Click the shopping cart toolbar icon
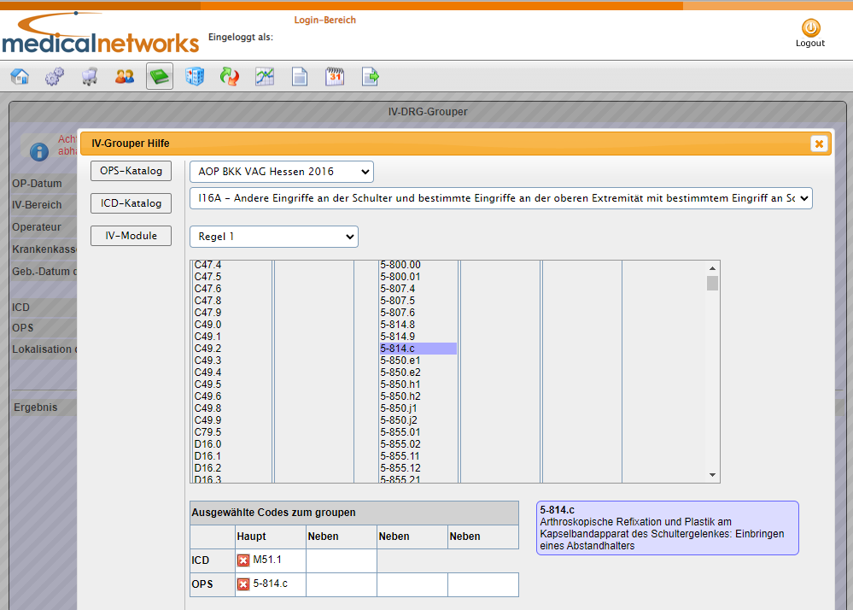853x610 pixels. (x=90, y=76)
